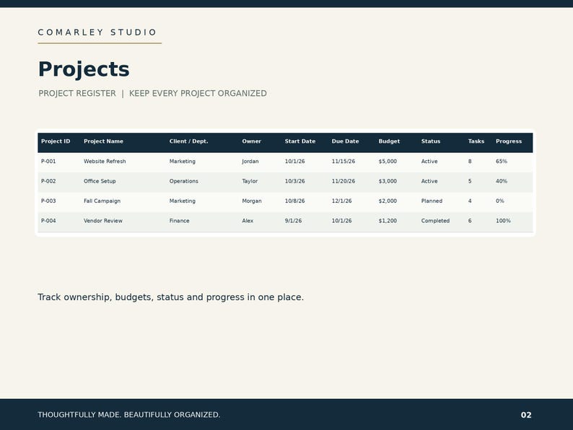Click the COMARLEY STUDIO brand text
The height and width of the screenshot is (430, 573).
(x=97, y=32)
